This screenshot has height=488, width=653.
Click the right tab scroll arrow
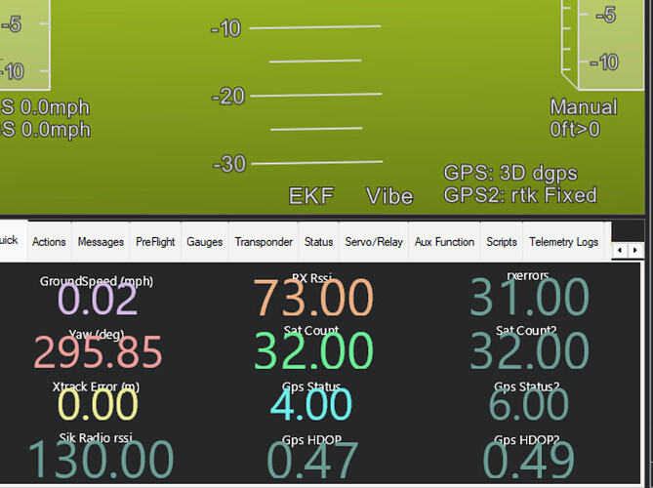point(633,251)
